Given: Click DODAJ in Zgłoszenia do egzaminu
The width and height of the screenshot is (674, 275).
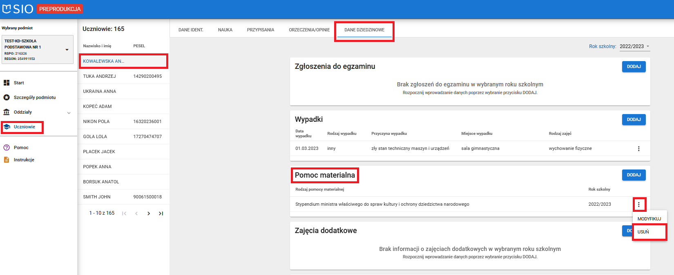Looking at the screenshot, I should (634, 66).
